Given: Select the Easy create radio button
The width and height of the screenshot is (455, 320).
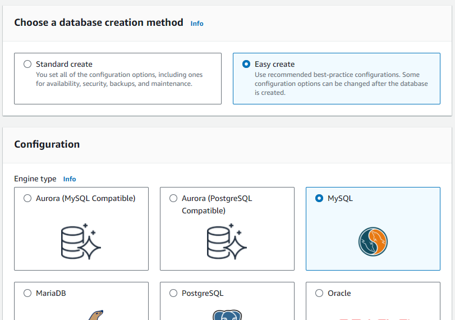Looking at the screenshot, I should coord(246,64).
